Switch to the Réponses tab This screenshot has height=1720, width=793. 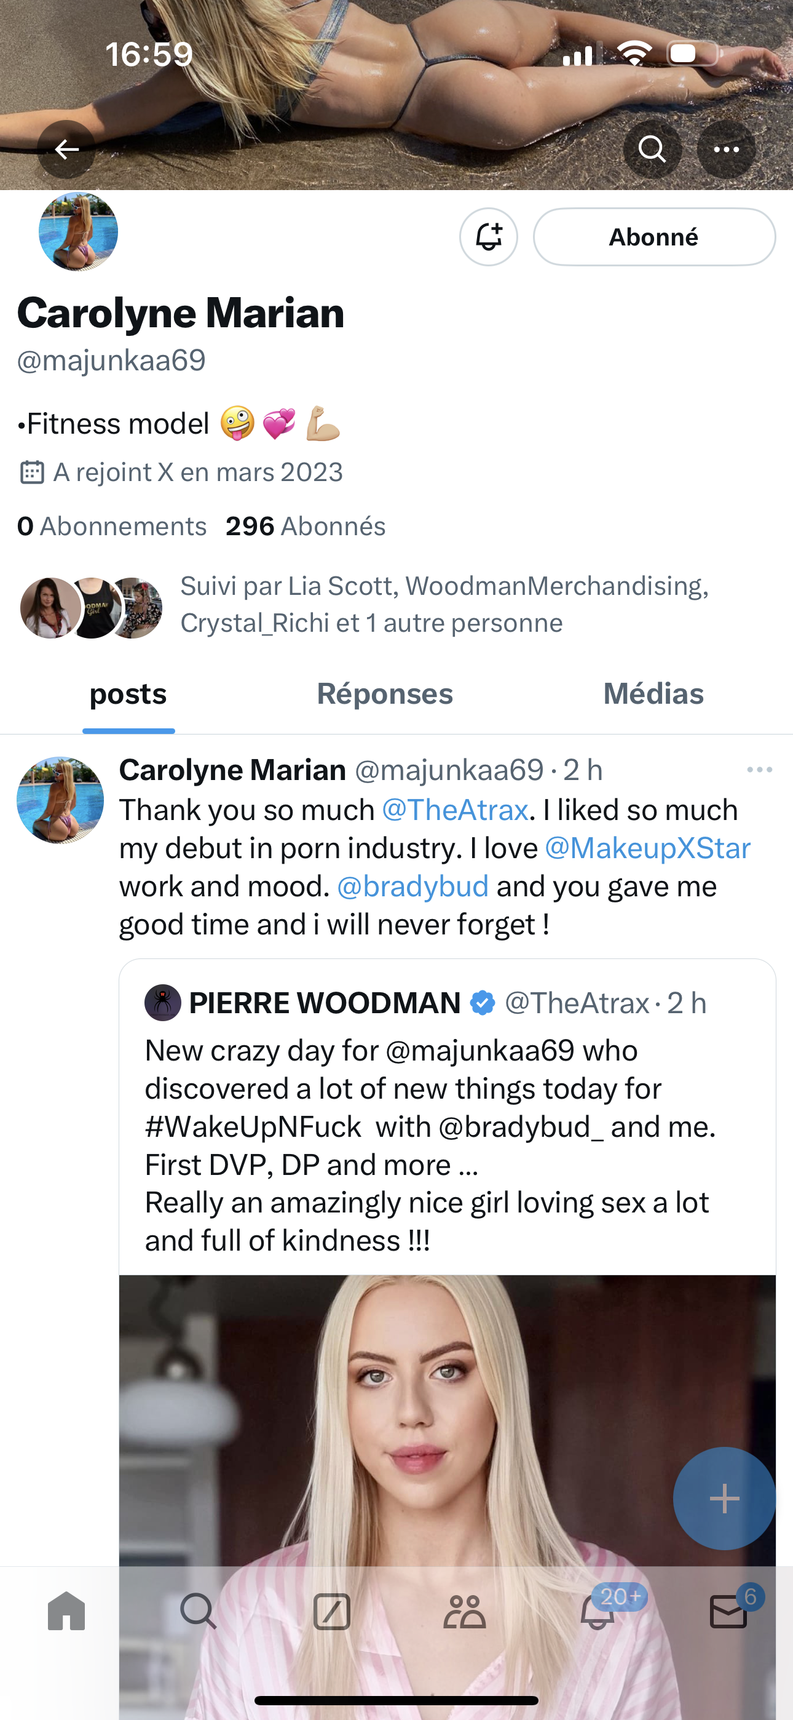(384, 694)
